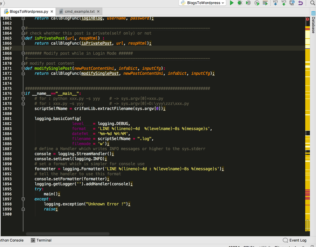Revert changes with the undo arrow icon
Image resolution: width=316 pixels, height=247 pixels.
tap(300, 3)
